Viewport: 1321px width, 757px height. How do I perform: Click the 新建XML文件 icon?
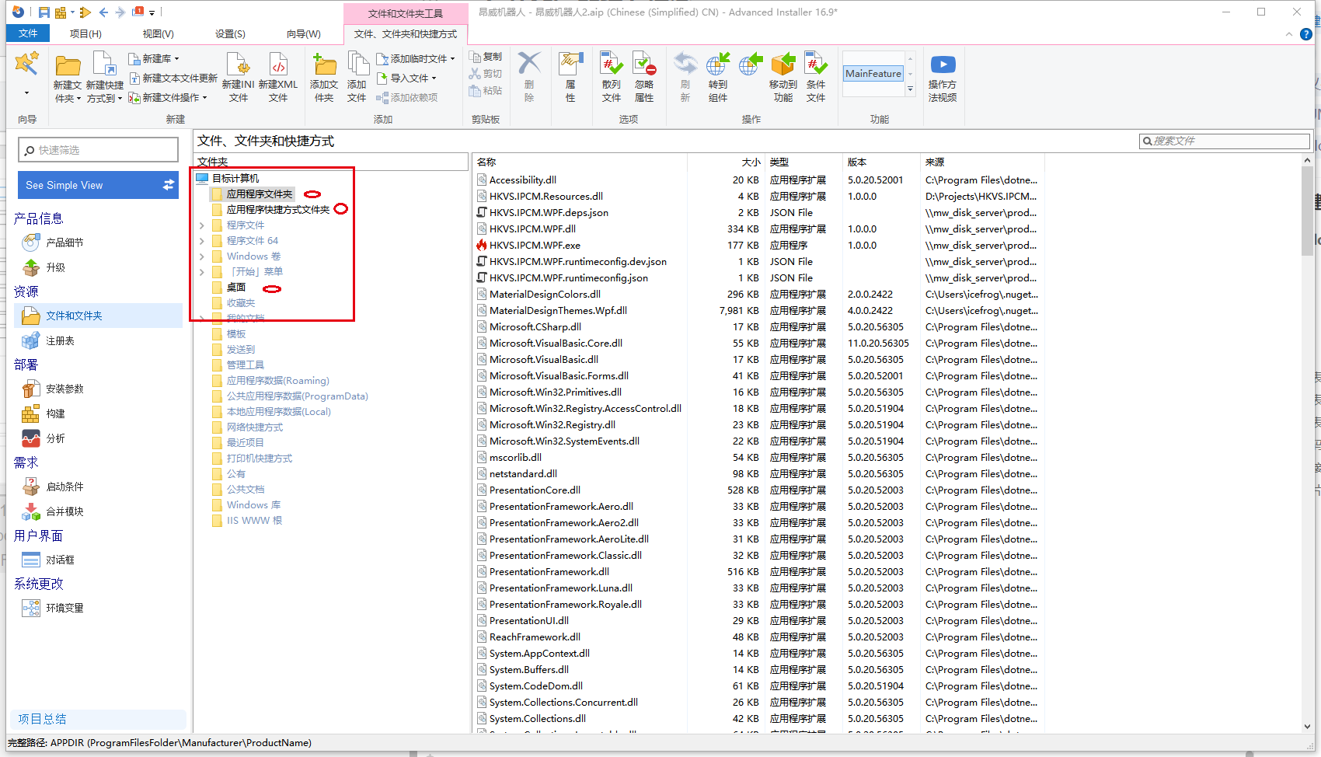click(x=278, y=65)
